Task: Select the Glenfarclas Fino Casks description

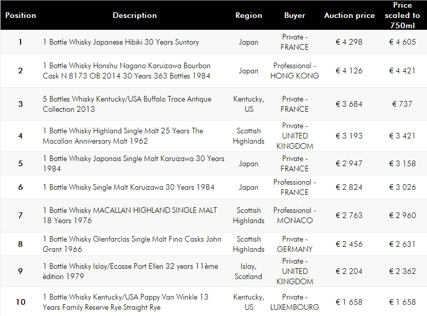Action: pyautogui.click(x=132, y=244)
